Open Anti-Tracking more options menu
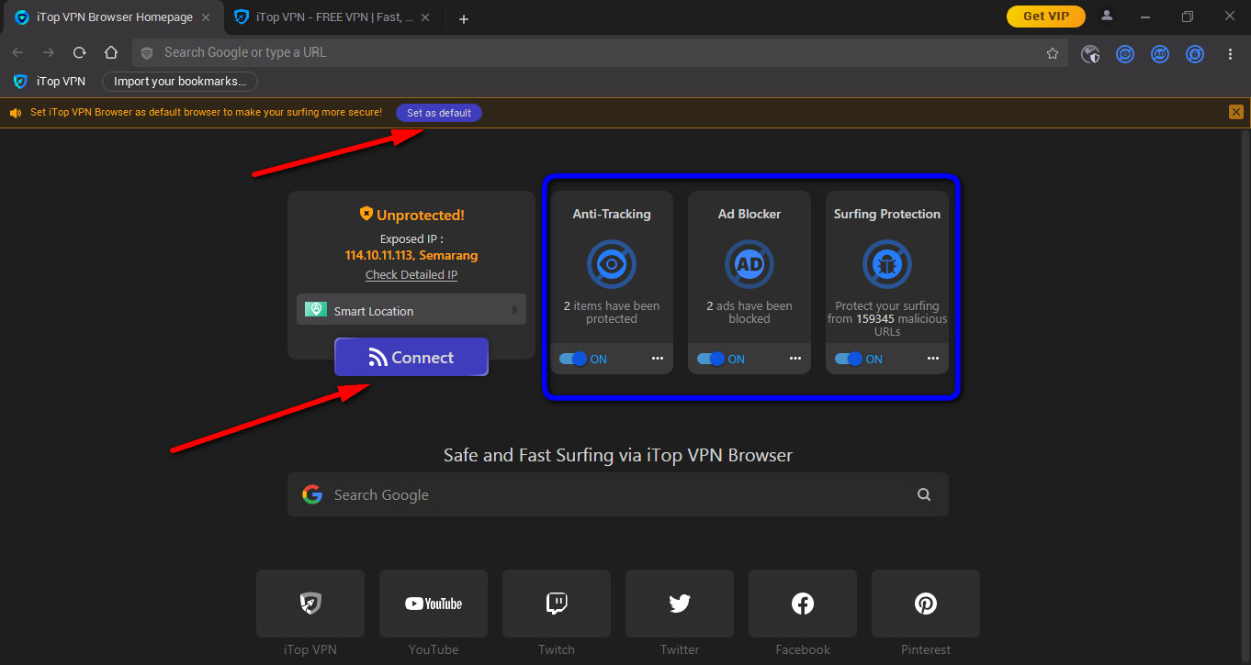The height and width of the screenshot is (665, 1251). point(658,359)
